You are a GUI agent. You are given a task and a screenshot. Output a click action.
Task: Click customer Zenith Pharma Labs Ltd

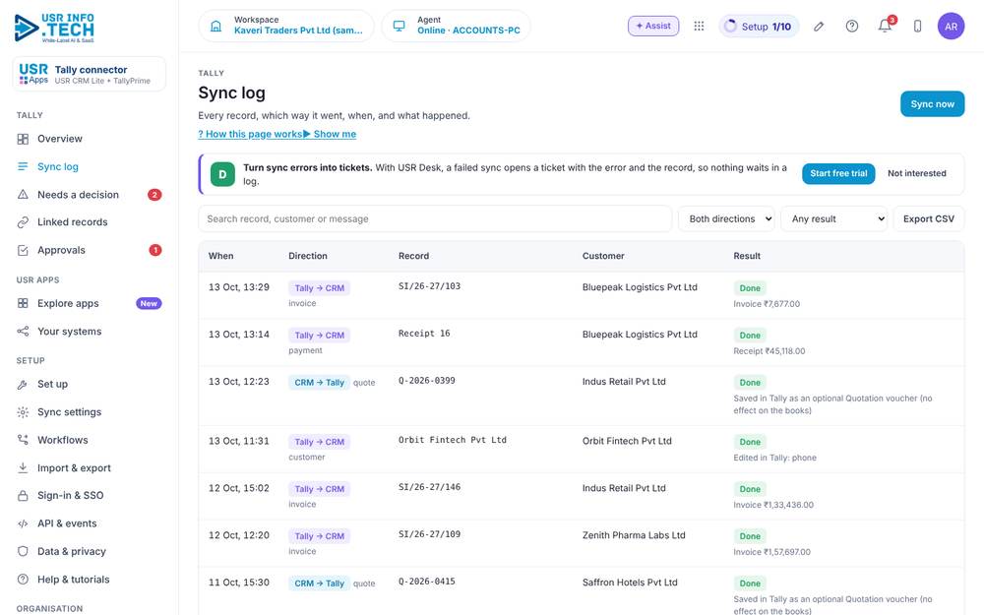[634, 535]
